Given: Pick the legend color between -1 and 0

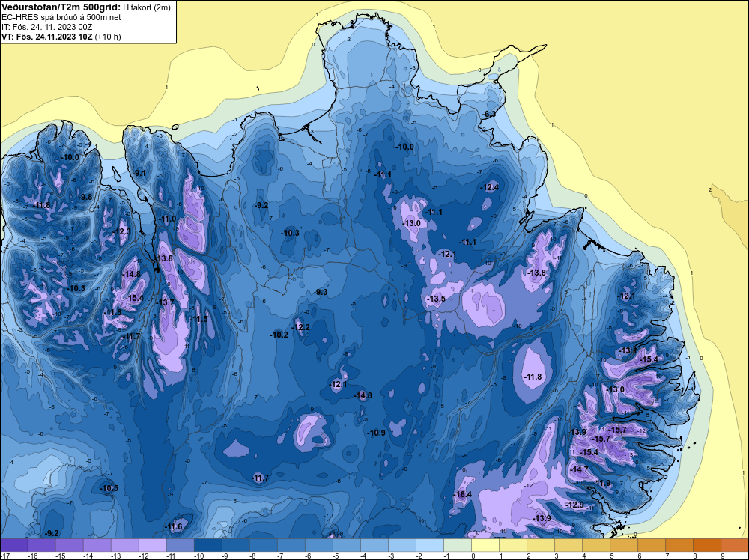Looking at the screenshot, I should pyautogui.click(x=458, y=545).
